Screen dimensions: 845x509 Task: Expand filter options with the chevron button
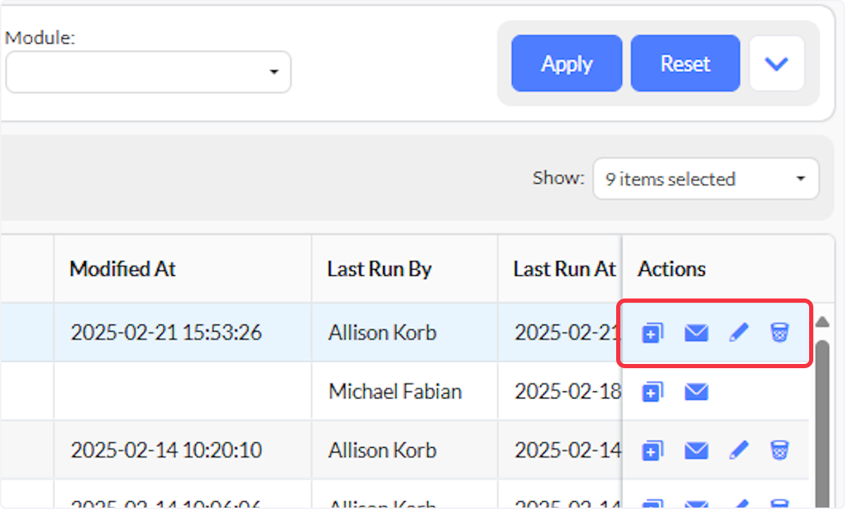click(x=777, y=63)
